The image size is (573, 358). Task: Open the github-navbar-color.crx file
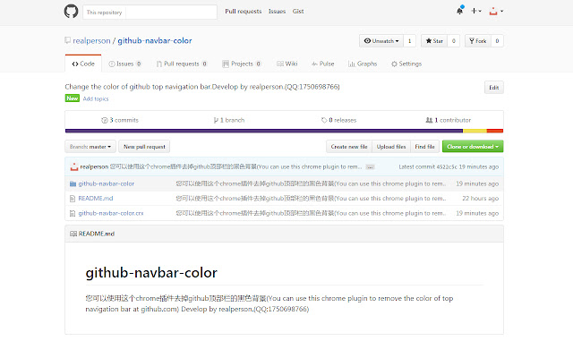pyautogui.click(x=111, y=213)
